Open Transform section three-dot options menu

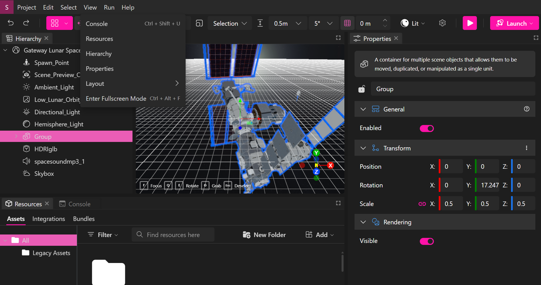527,148
